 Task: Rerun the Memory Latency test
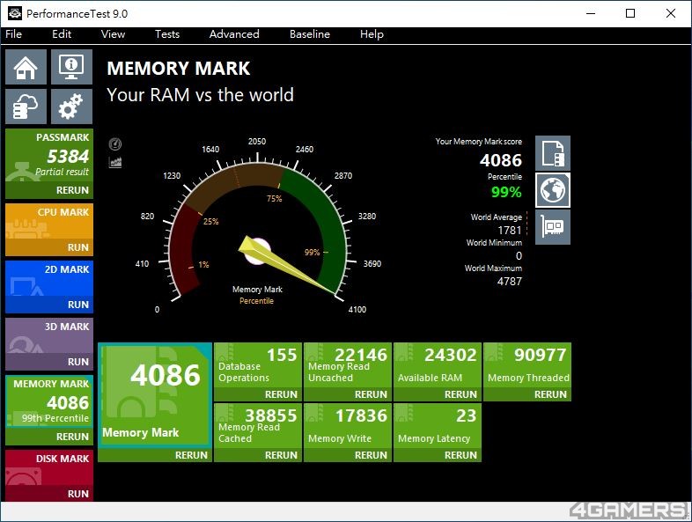(x=438, y=455)
